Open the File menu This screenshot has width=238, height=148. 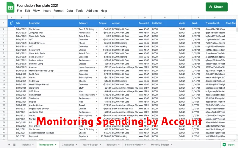point(19,11)
